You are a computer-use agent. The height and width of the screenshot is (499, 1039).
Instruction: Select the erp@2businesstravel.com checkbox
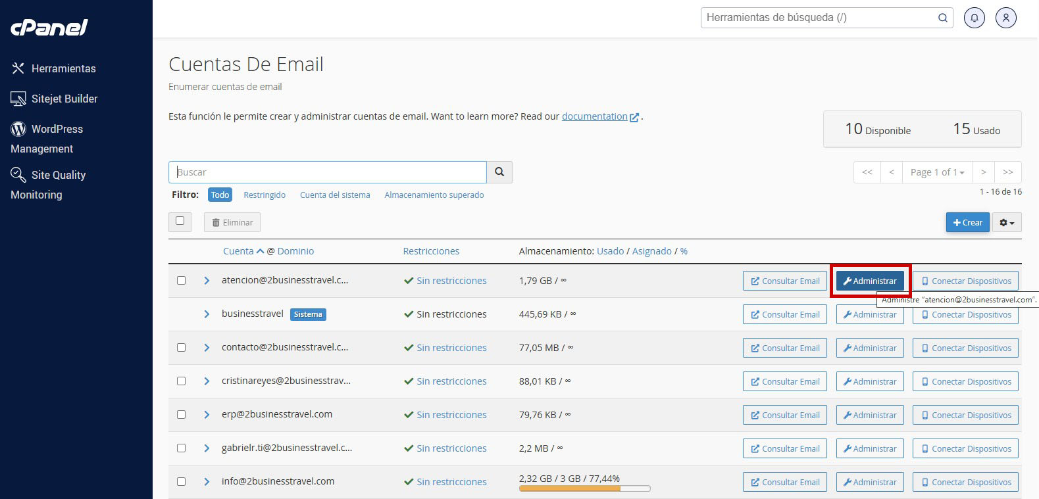(181, 415)
